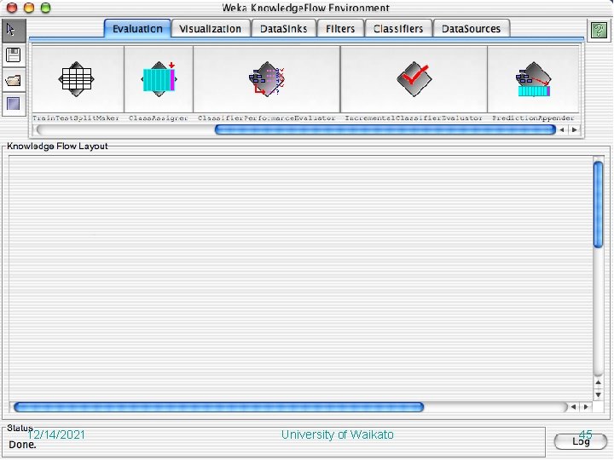Select the TrainTestSplitMaker component icon
This screenshot has height=460, width=614.
[77, 79]
